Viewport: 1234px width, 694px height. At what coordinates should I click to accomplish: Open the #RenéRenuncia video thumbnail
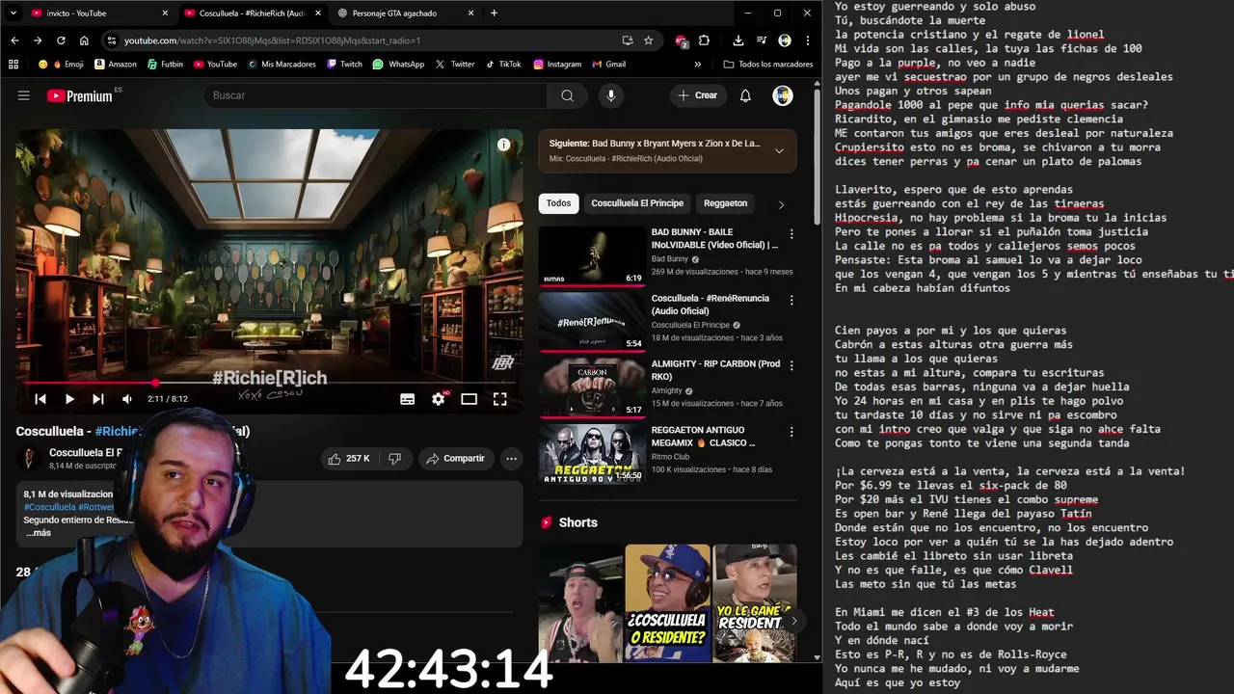592,321
